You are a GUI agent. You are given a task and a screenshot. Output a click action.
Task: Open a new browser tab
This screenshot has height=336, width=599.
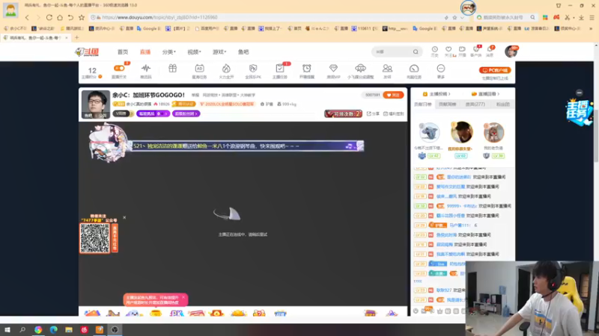(76, 38)
